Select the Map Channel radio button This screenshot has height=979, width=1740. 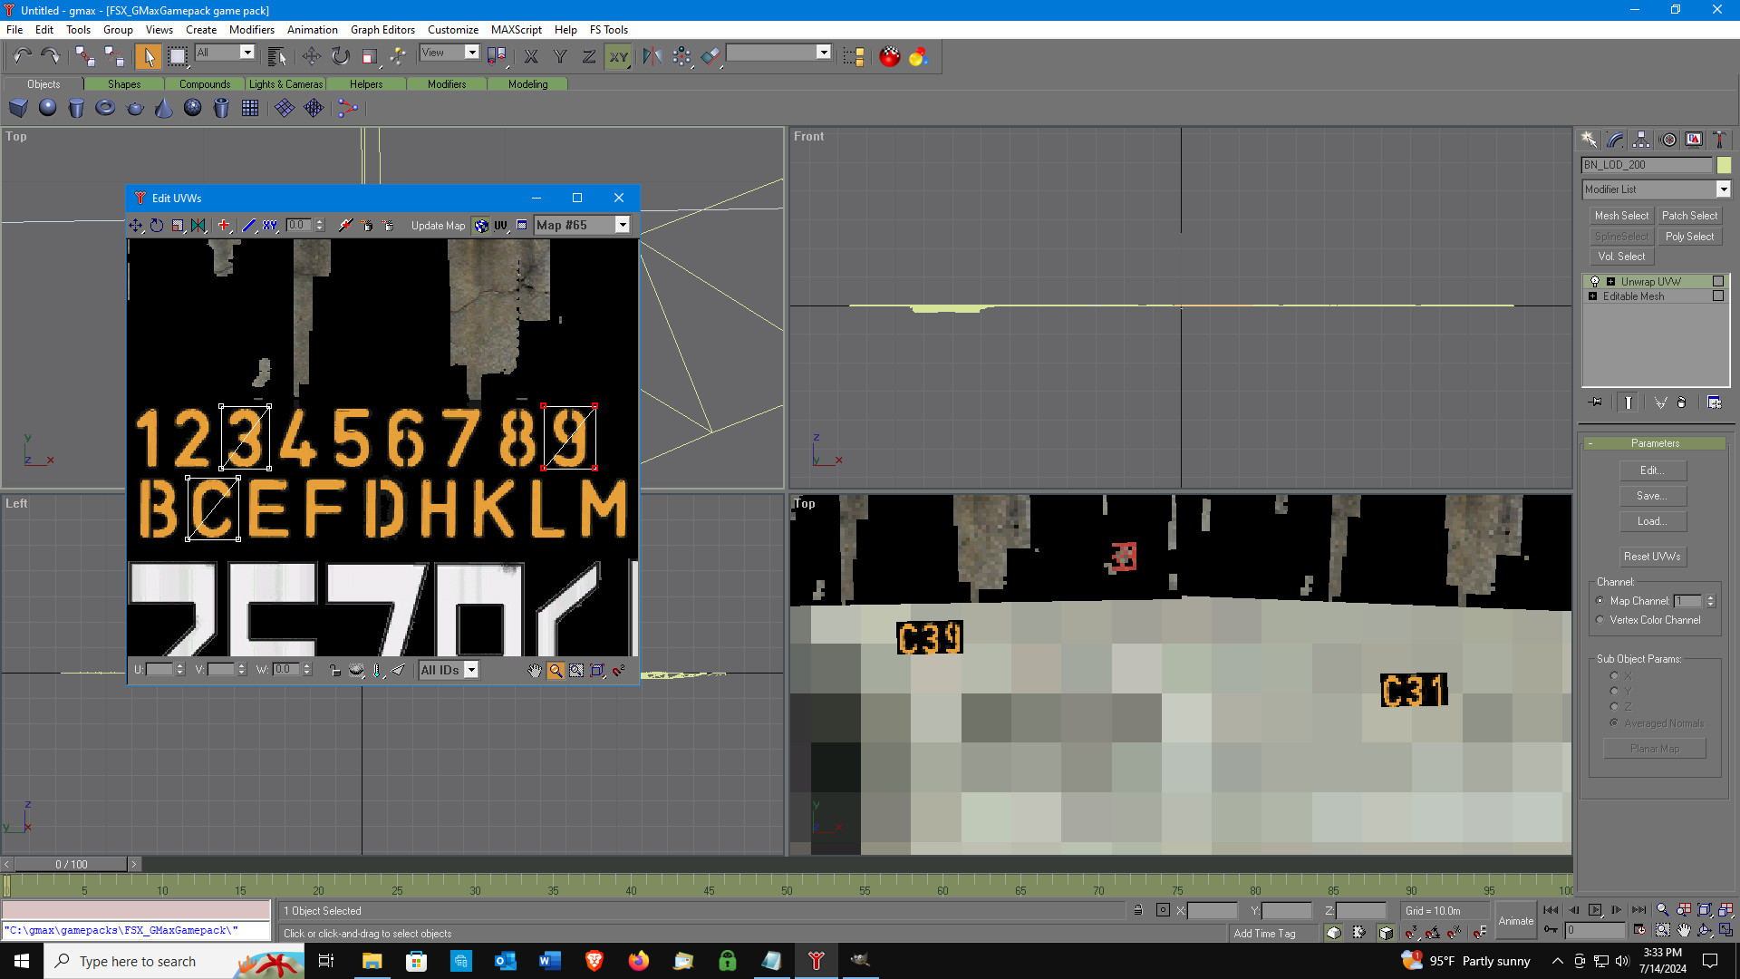click(x=1600, y=601)
